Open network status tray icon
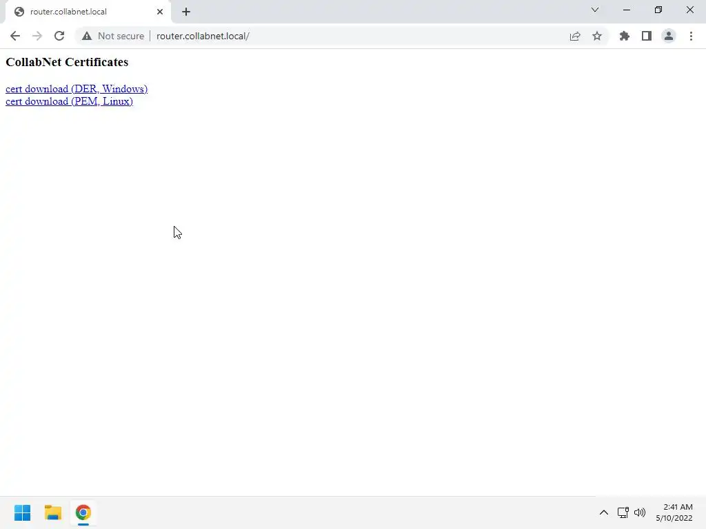This screenshot has height=529, width=706. [623, 512]
